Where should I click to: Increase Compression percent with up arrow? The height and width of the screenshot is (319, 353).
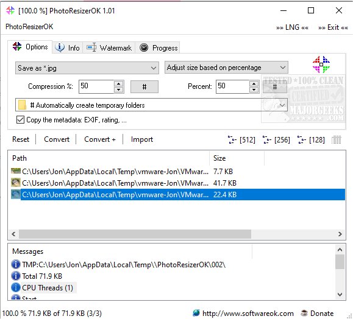coord(118,84)
